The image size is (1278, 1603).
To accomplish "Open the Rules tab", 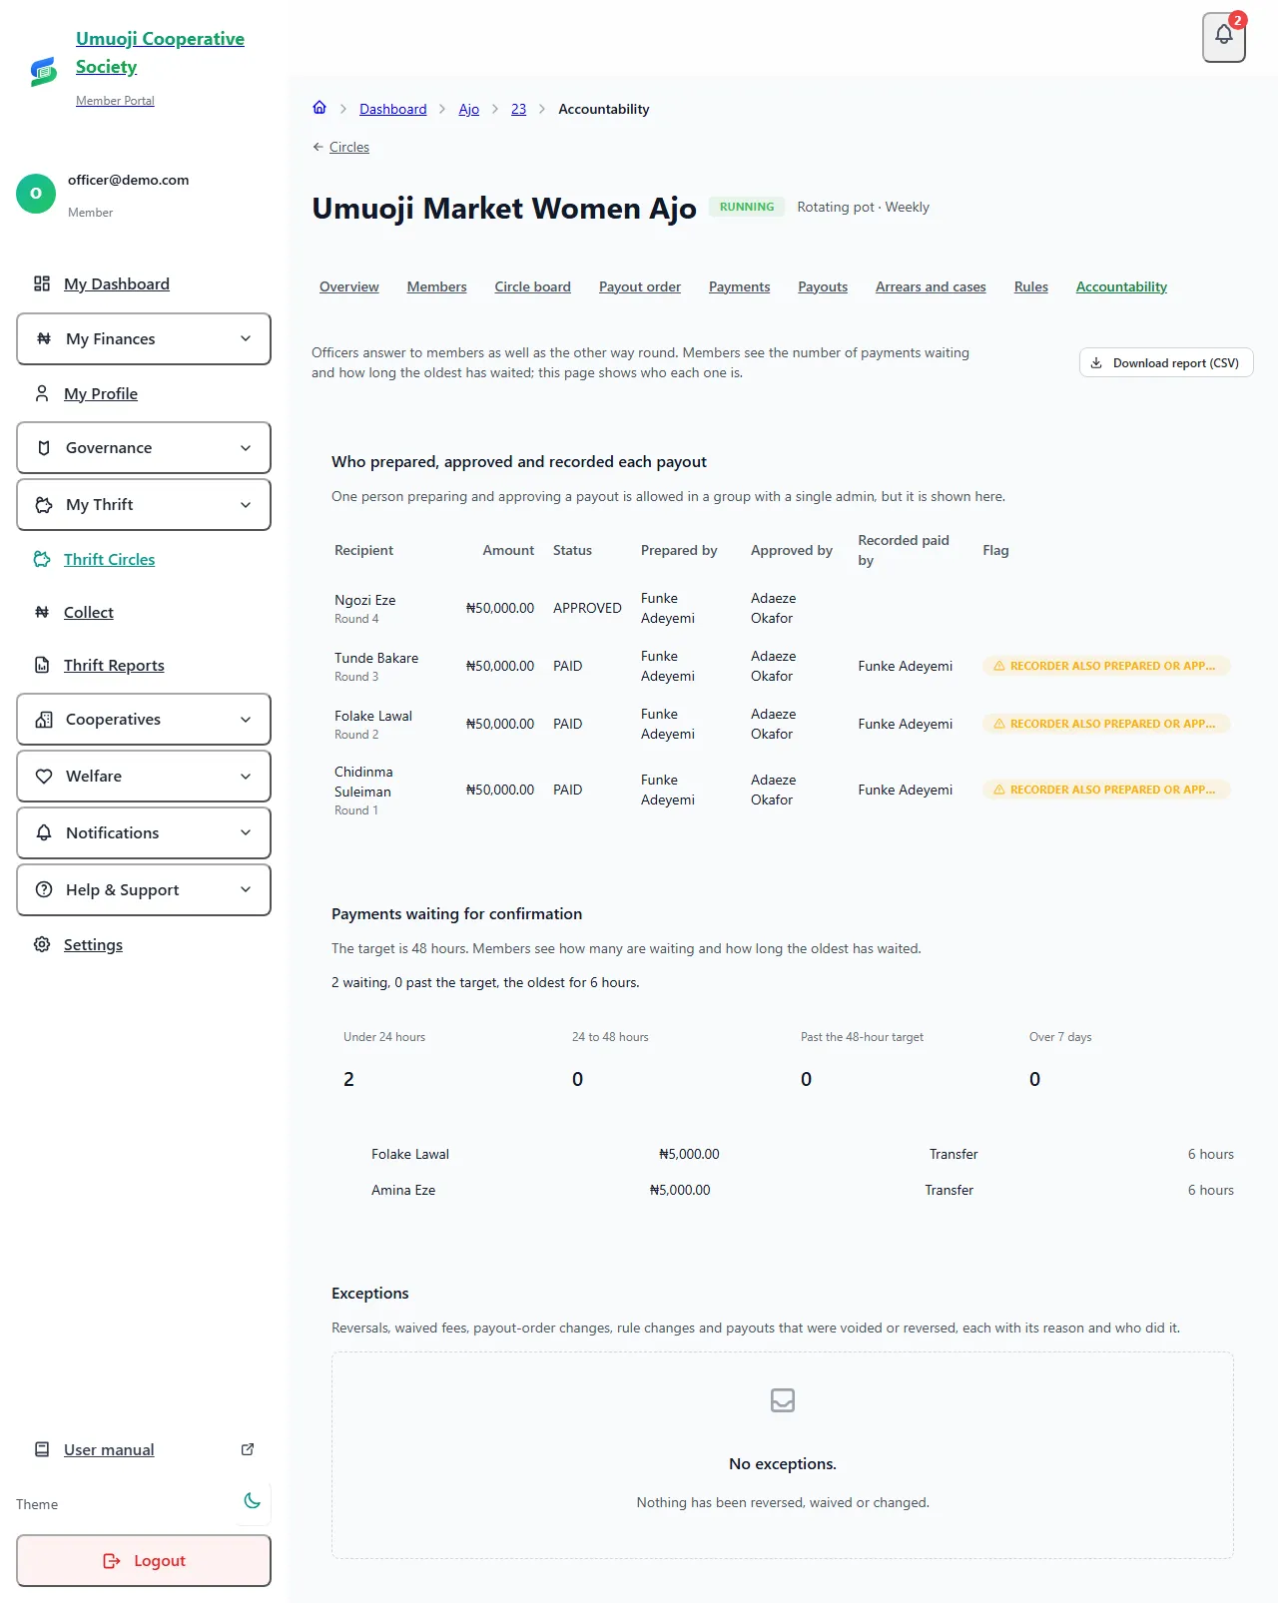I will (1031, 286).
